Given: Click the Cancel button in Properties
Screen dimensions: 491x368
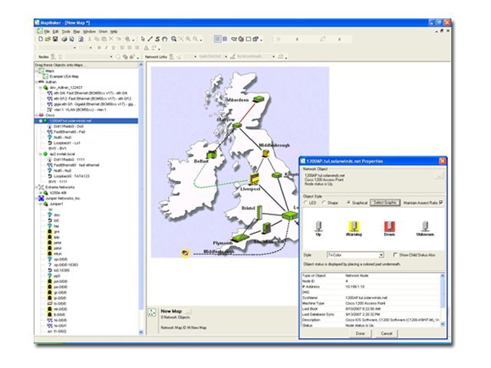Looking at the screenshot, I should click(387, 333).
